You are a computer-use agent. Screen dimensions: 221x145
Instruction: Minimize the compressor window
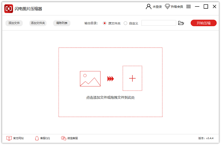pyautogui.click(x=197, y=7)
